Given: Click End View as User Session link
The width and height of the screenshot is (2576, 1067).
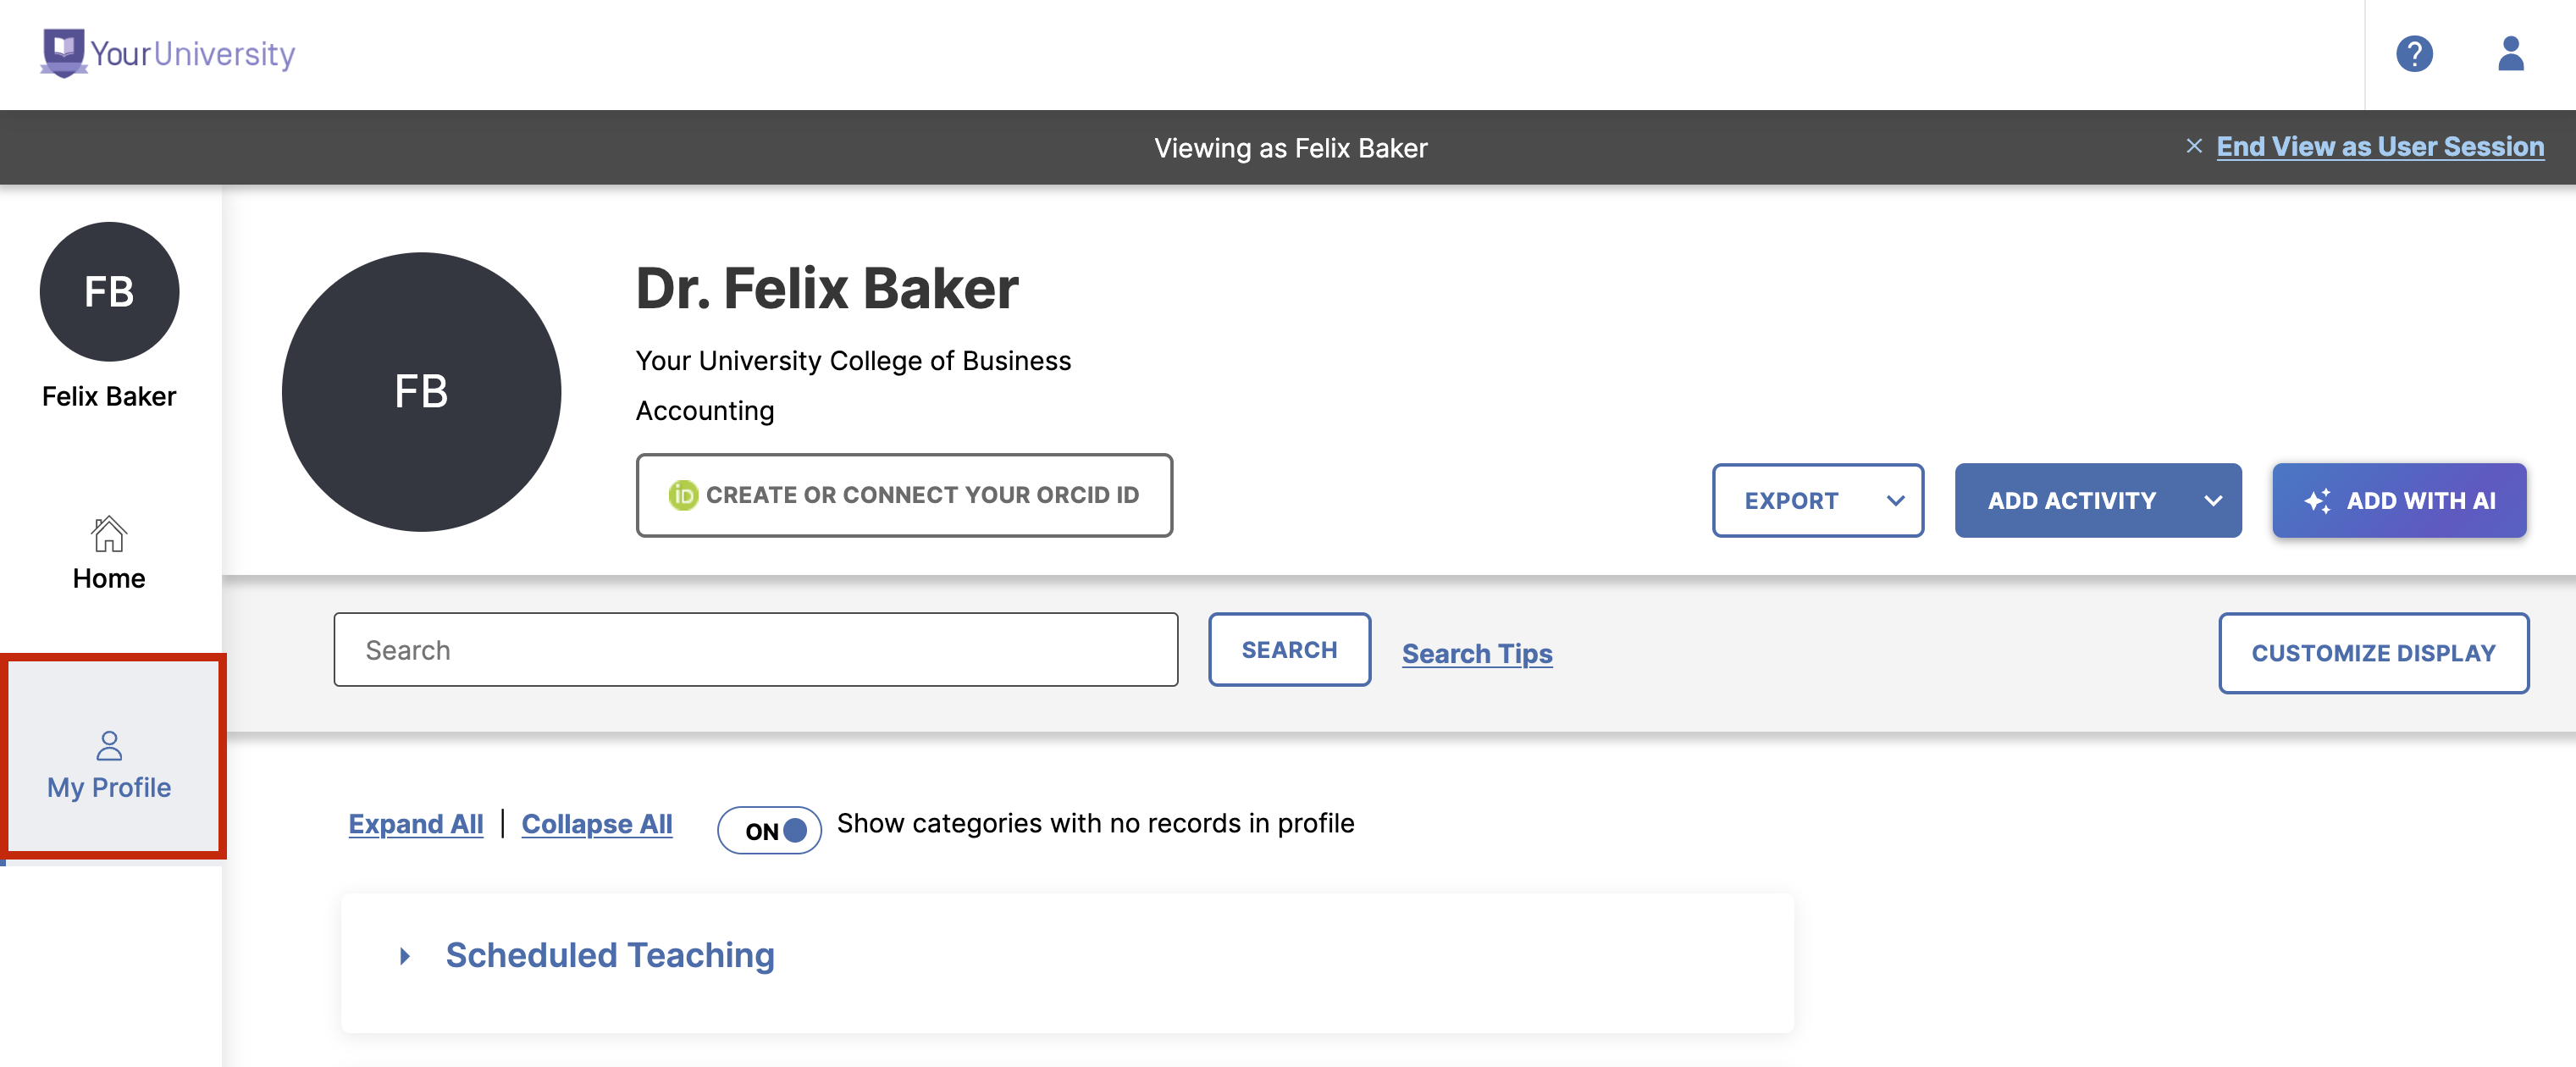Looking at the screenshot, I should click(2380, 146).
